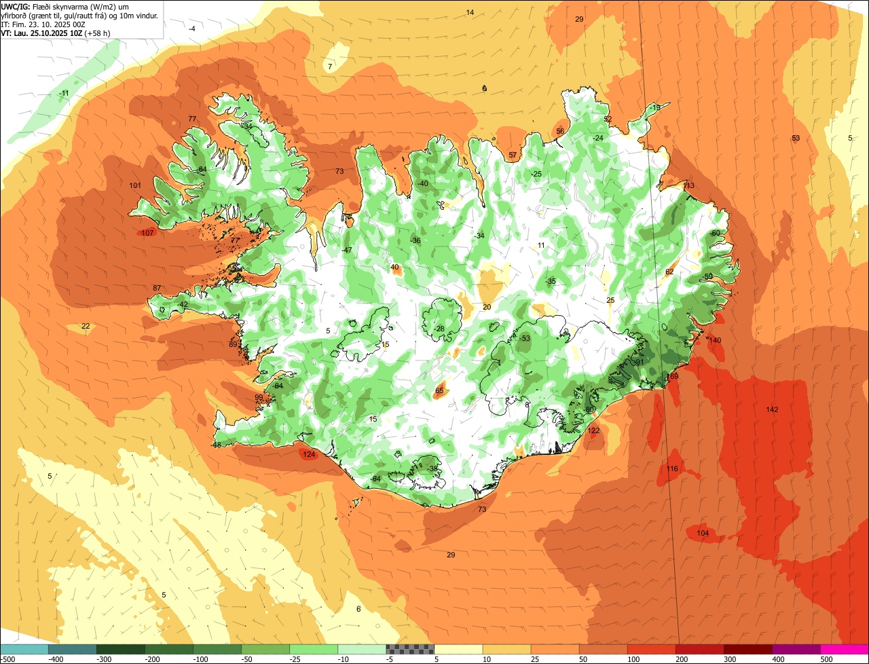Click the map value 122
Viewport: 869px width, 664px height.
[594, 430]
